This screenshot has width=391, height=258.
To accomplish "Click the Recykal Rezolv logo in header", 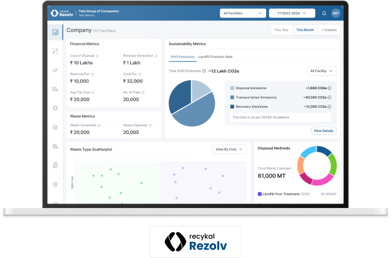I will tap(62, 13).
